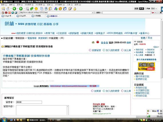This screenshot has height=122, width=163.
Task: Open the 虛擬主機 banner ad
Action: pyautogui.click(x=146, y=66)
